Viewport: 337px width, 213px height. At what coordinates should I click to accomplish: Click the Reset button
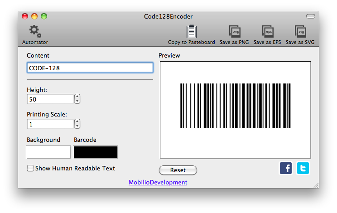point(178,170)
